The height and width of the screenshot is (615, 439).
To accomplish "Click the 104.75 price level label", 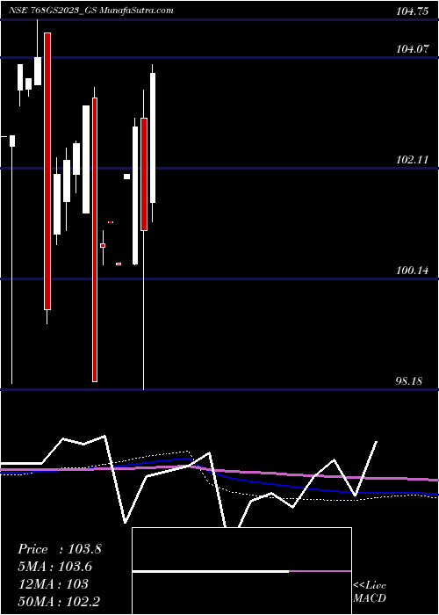I will 412,11.
